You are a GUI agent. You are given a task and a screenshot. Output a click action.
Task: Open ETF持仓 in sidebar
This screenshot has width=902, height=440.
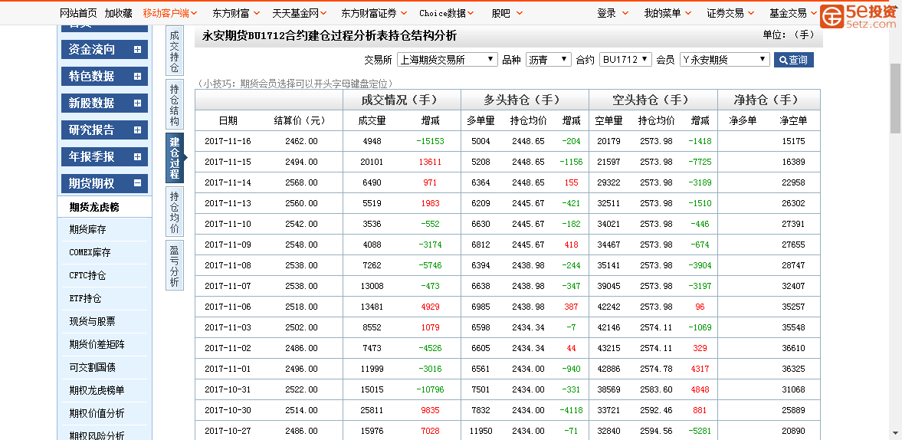[85, 298]
